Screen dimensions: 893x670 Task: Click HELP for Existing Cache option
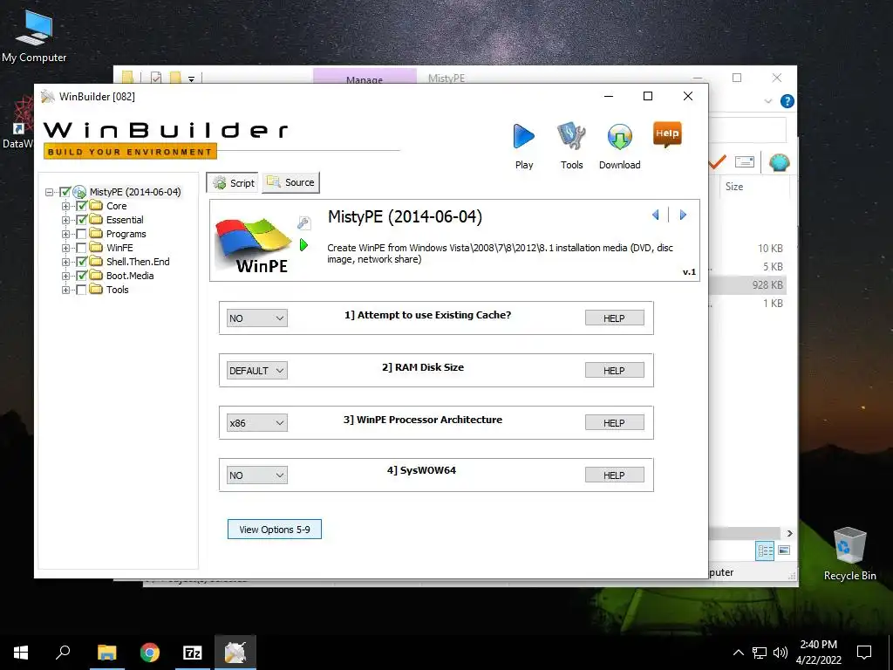pyautogui.click(x=615, y=318)
